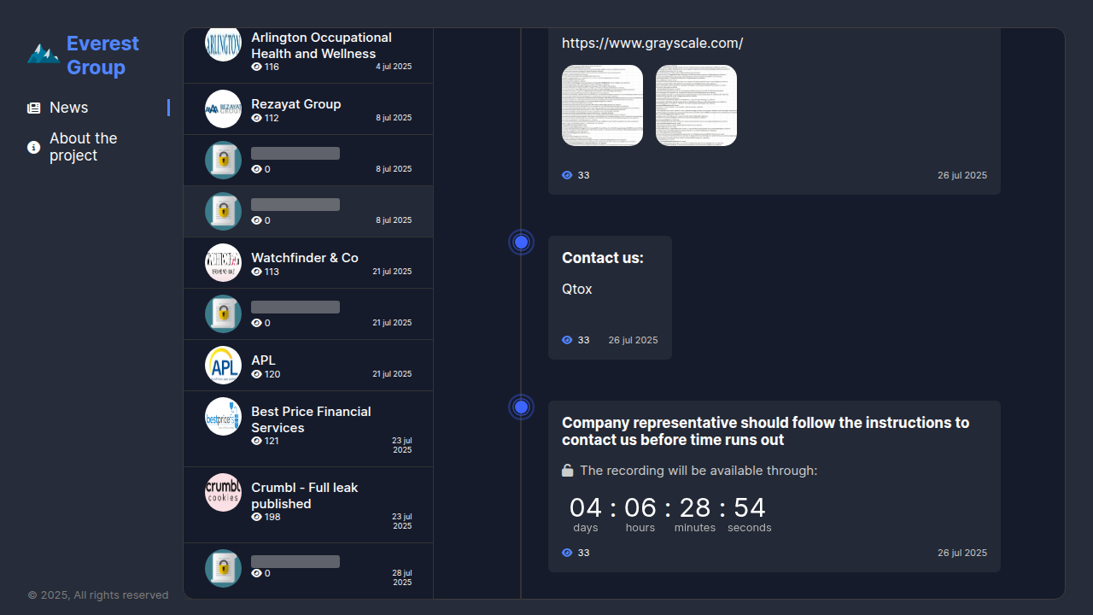The image size is (1093, 615).
Task: Open Crumbl - Full leak published entry
Action: pyautogui.click(x=308, y=505)
